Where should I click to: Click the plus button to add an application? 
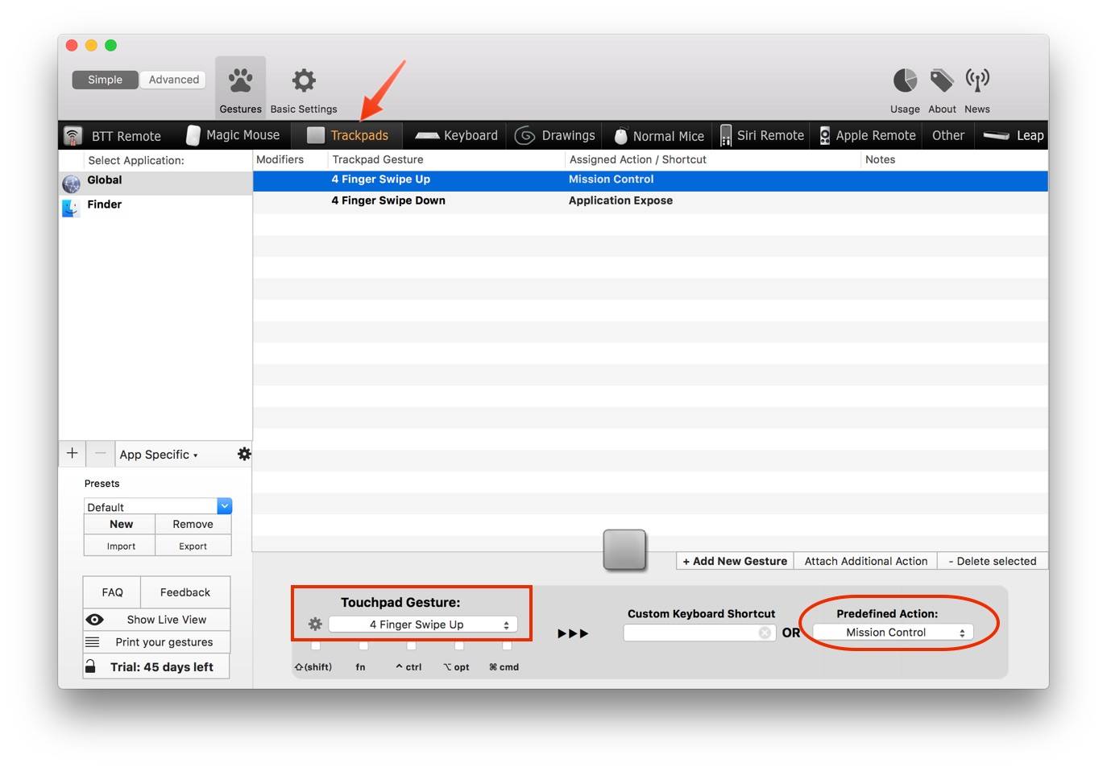72,453
